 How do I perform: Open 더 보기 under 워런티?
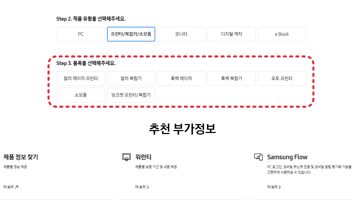tap(141, 187)
